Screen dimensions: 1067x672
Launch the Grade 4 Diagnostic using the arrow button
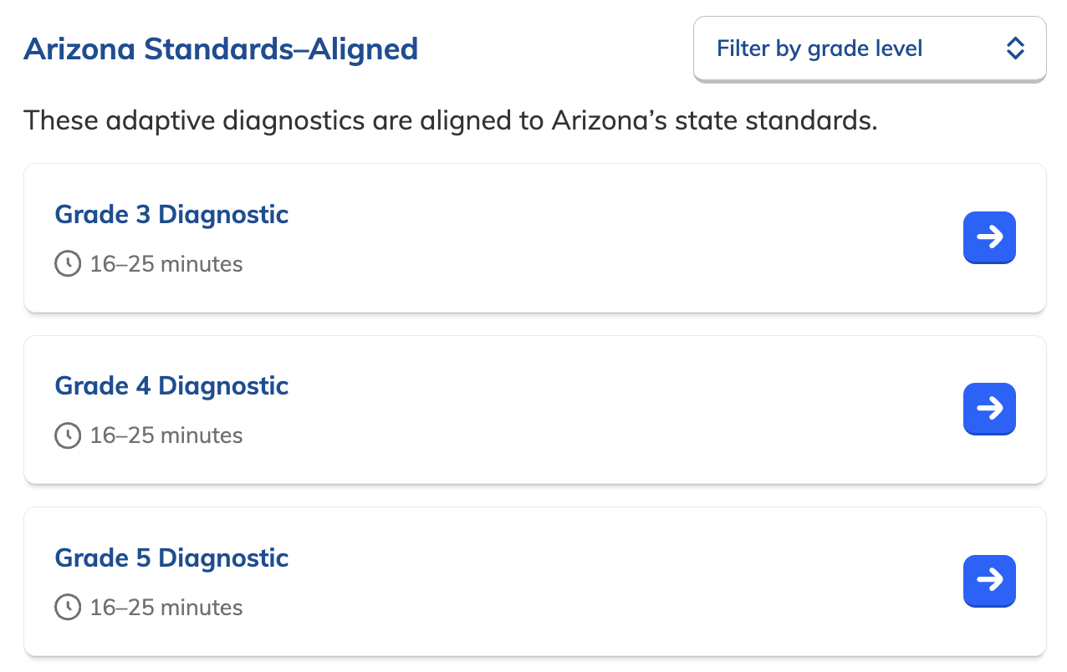pos(989,409)
